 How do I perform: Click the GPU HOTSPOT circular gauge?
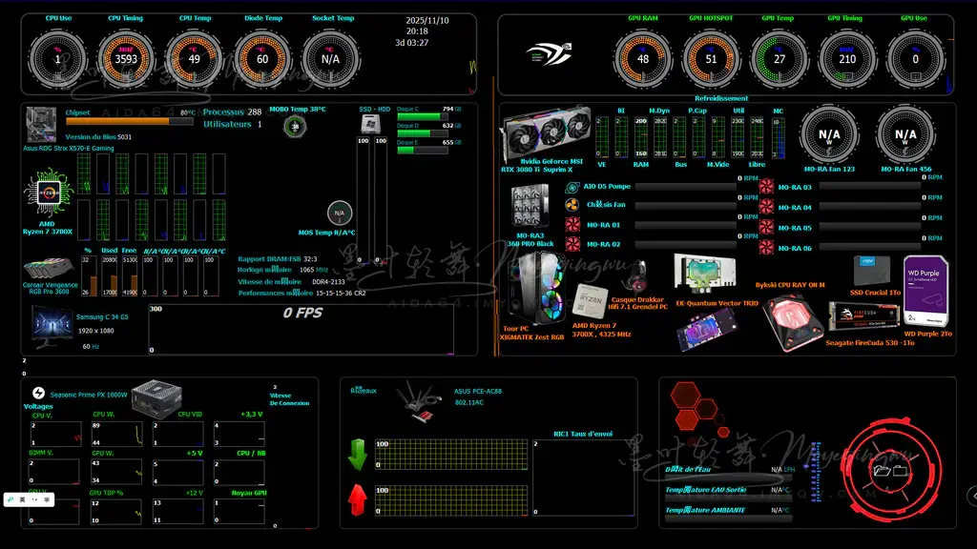tap(711, 58)
